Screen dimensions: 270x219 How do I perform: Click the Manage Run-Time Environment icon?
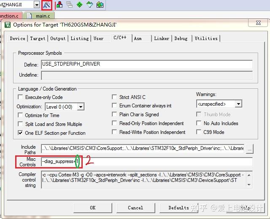pyautogui.click(x=79, y=5)
